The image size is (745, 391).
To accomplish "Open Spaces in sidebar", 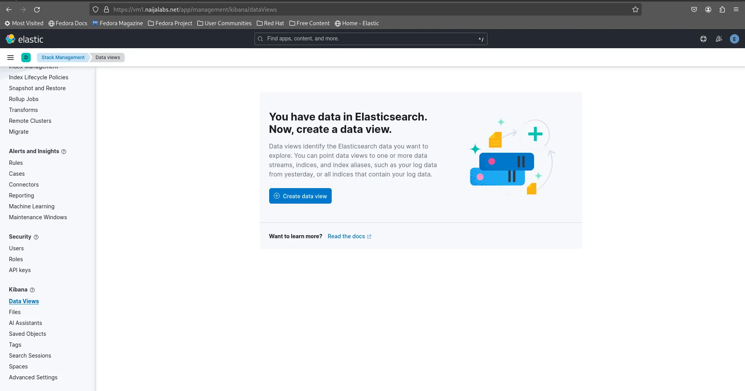I will pyautogui.click(x=18, y=367).
